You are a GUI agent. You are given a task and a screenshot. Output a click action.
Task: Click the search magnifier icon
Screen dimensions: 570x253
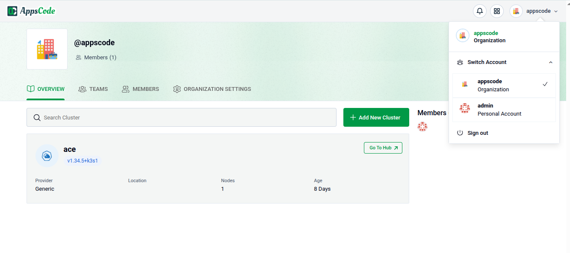point(37,117)
